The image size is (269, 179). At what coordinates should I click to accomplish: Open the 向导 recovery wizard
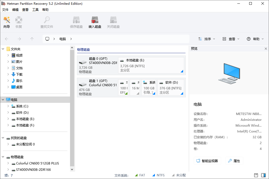(6, 22)
